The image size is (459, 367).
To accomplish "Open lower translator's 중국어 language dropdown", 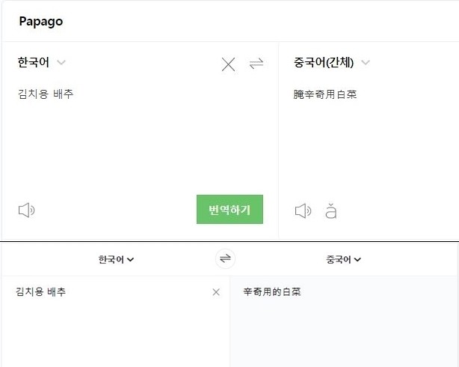I will point(343,260).
